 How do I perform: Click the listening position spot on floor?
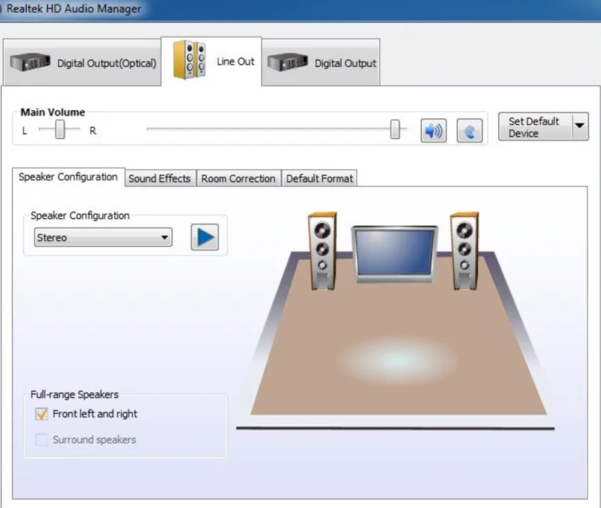pos(397,361)
